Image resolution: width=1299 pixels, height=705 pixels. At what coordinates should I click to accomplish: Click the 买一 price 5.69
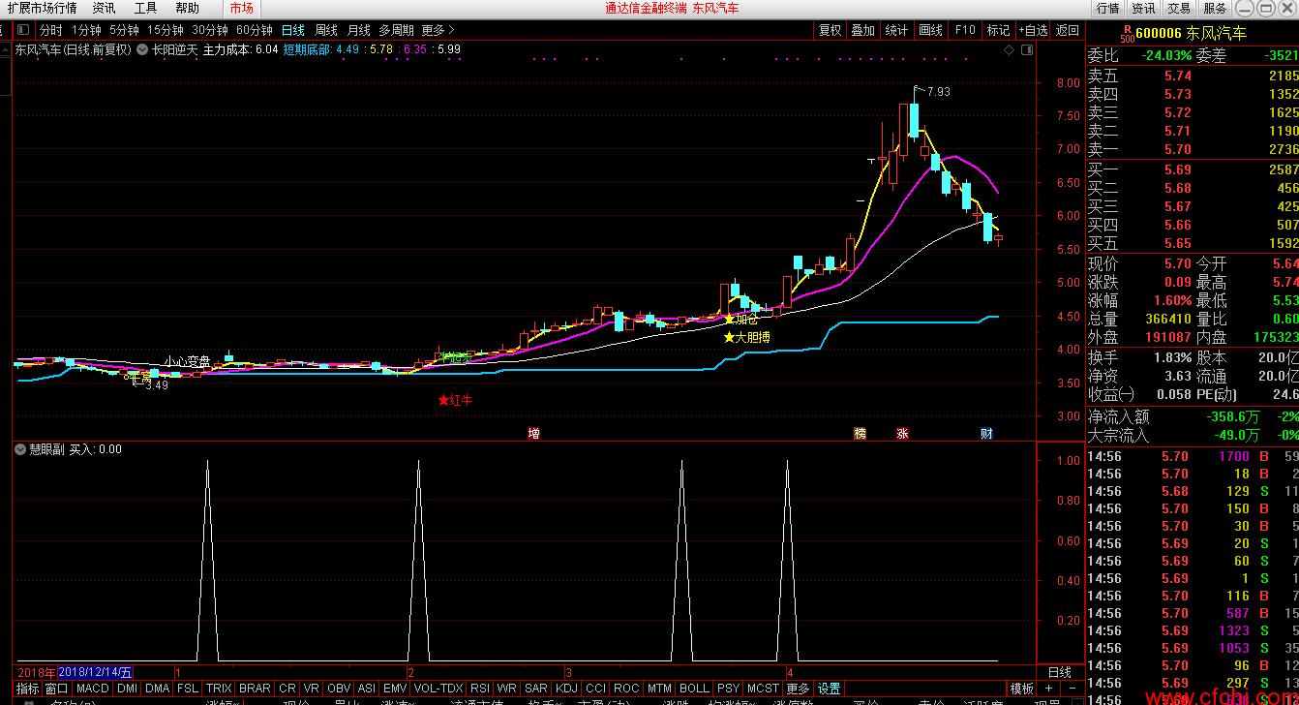pos(1178,170)
